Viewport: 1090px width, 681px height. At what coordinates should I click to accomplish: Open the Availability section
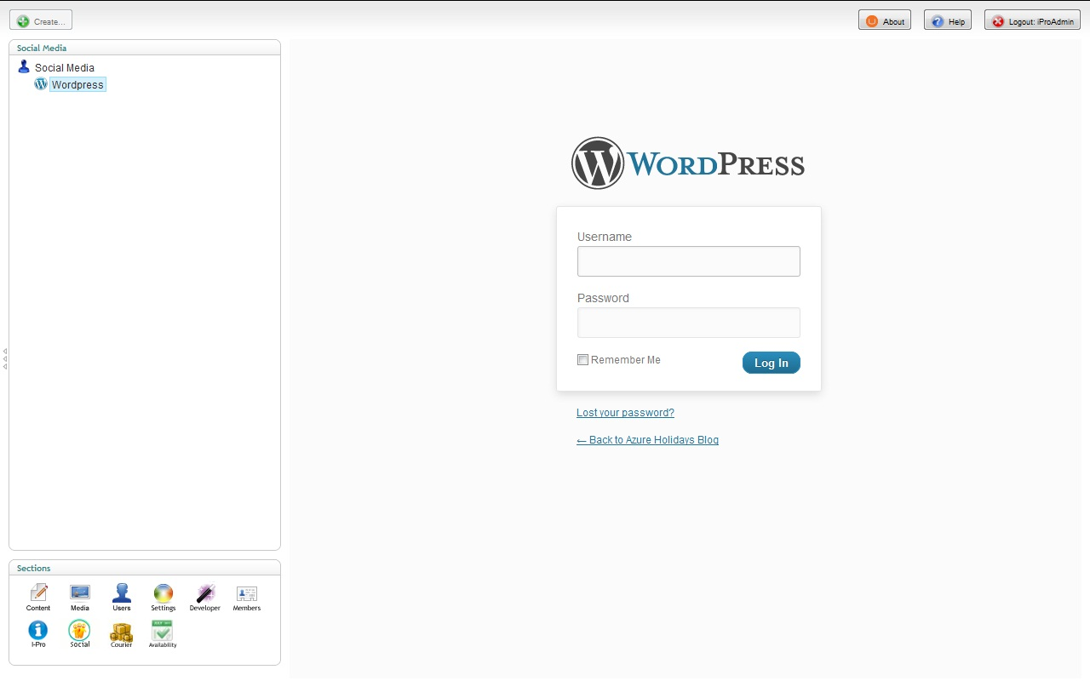[x=163, y=634]
